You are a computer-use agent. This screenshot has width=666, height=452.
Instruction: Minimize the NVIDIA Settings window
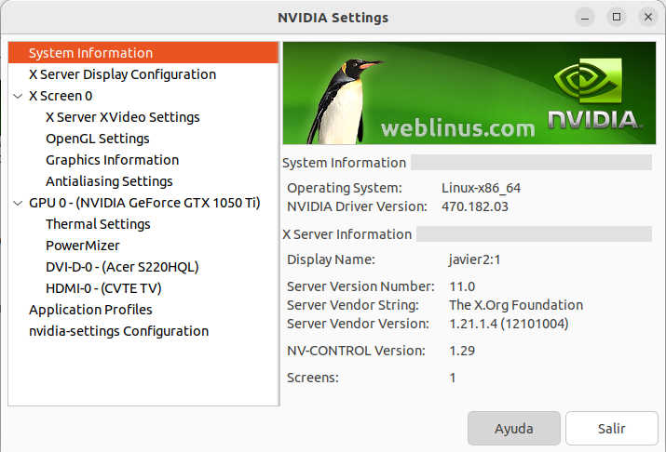point(585,18)
